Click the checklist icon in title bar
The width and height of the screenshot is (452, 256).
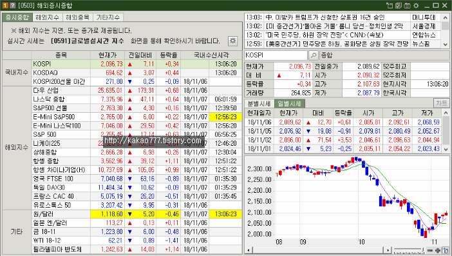[x=399, y=6]
